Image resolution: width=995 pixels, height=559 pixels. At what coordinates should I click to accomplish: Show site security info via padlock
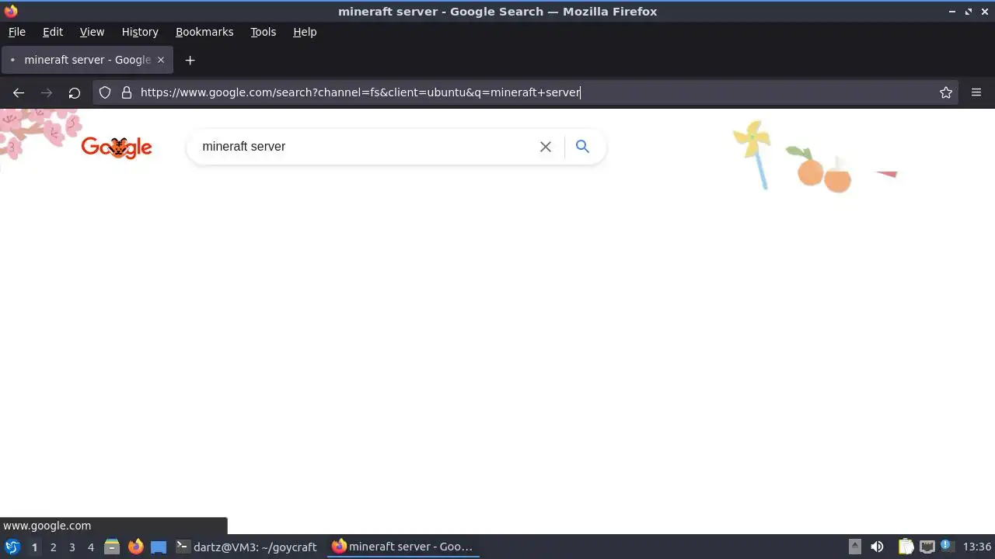(x=127, y=92)
